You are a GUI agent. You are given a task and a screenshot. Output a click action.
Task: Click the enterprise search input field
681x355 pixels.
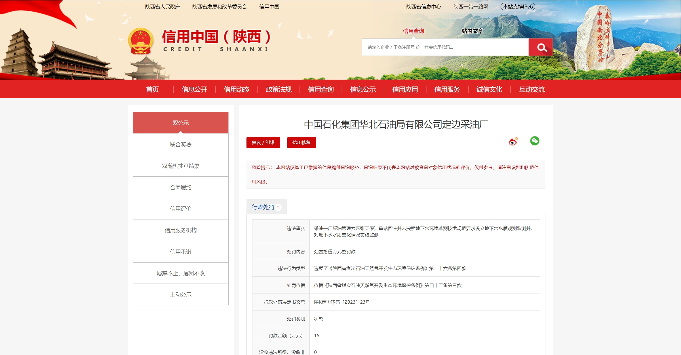tap(445, 47)
